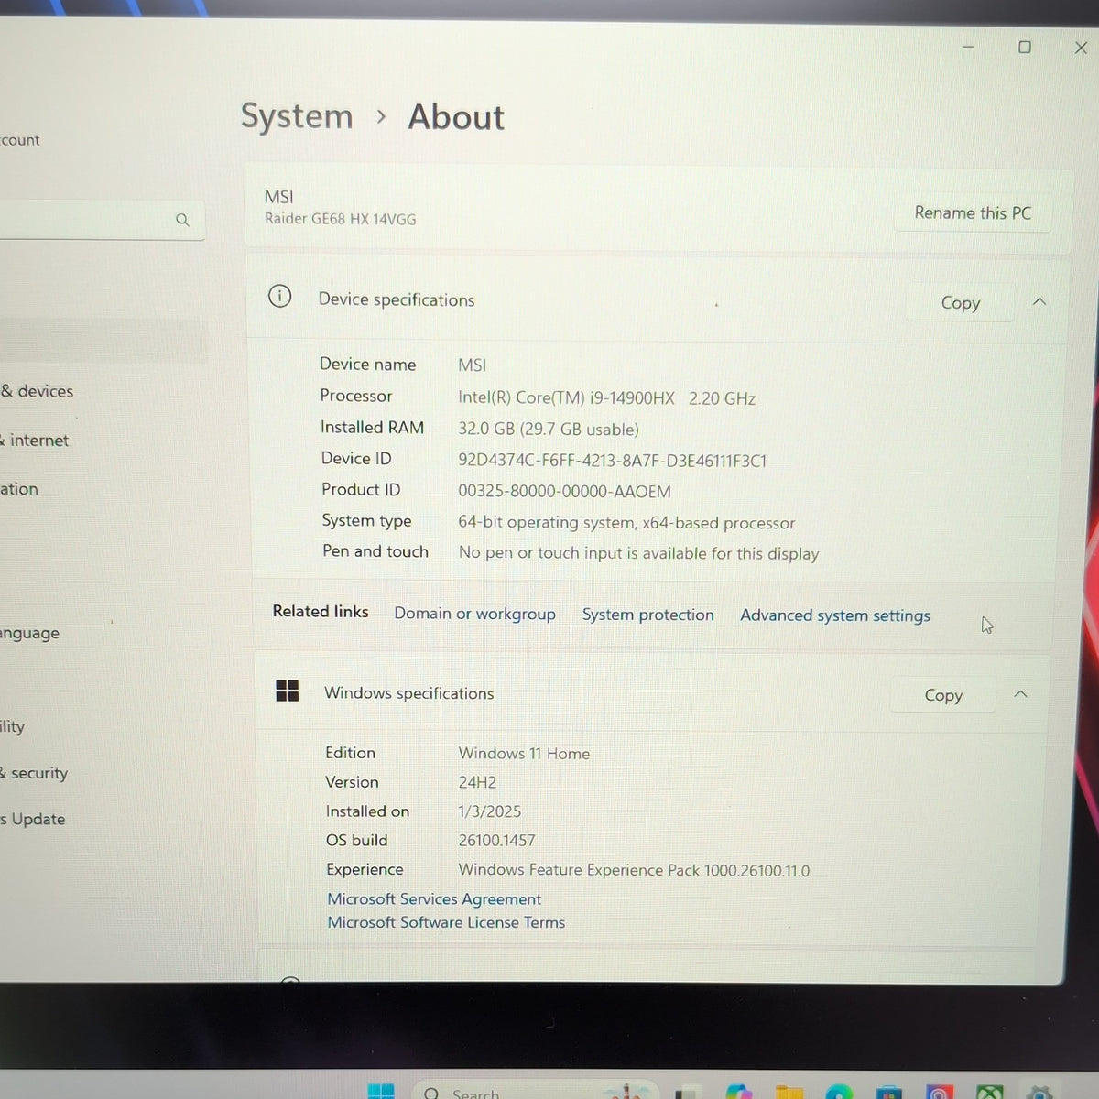Click the 'Experience' label
Image resolution: width=1099 pixels, height=1099 pixels.
point(365,869)
